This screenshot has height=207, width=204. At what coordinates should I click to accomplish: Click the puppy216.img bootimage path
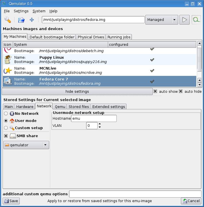(x=73, y=62)
